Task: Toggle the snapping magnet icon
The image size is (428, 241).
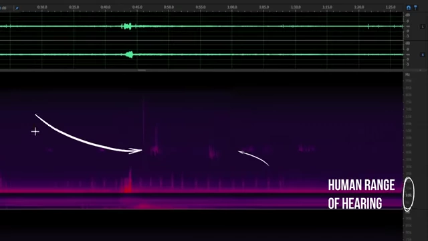Action: coord(409,7)
